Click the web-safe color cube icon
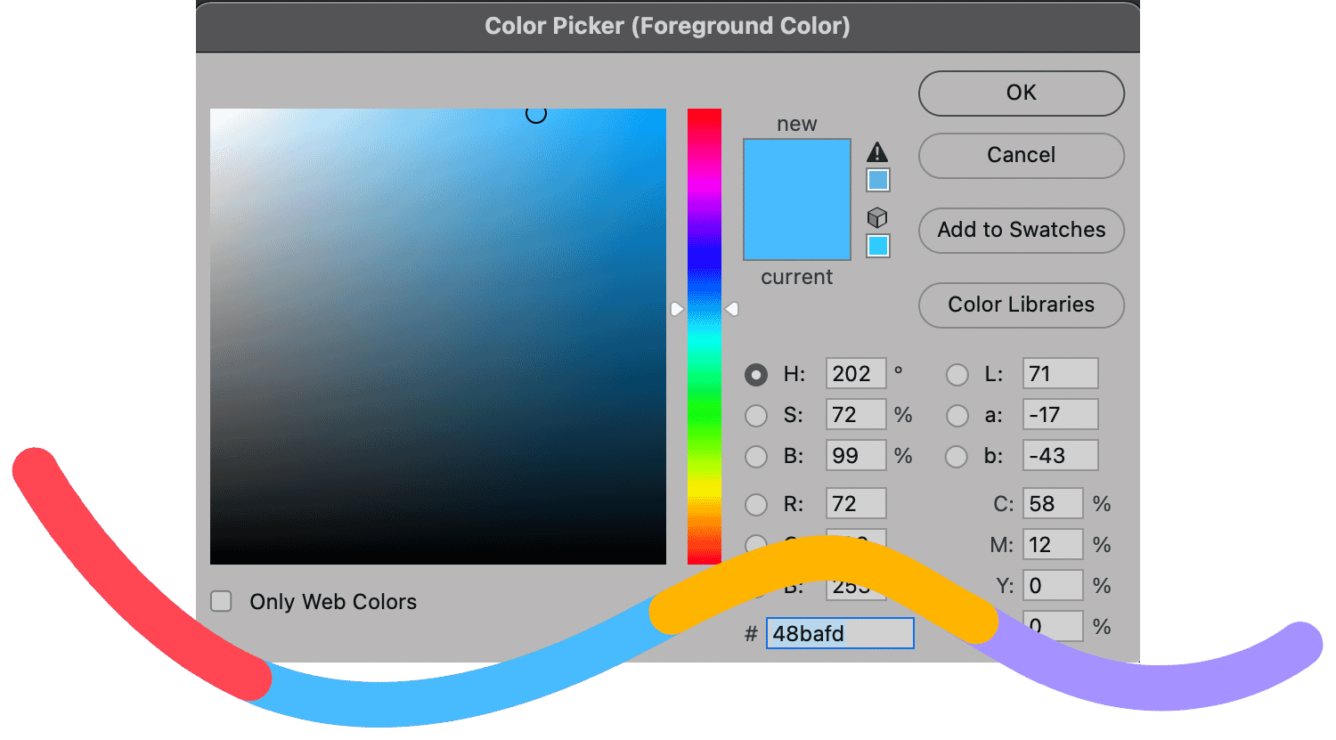 coord(877,217)
